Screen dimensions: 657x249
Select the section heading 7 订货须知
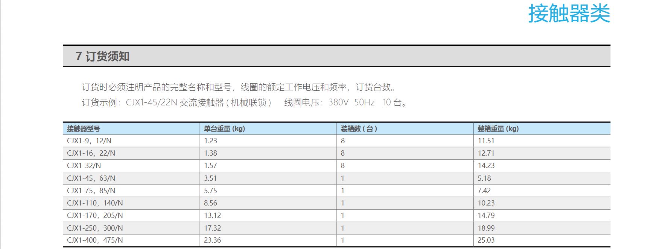(102, 56)
